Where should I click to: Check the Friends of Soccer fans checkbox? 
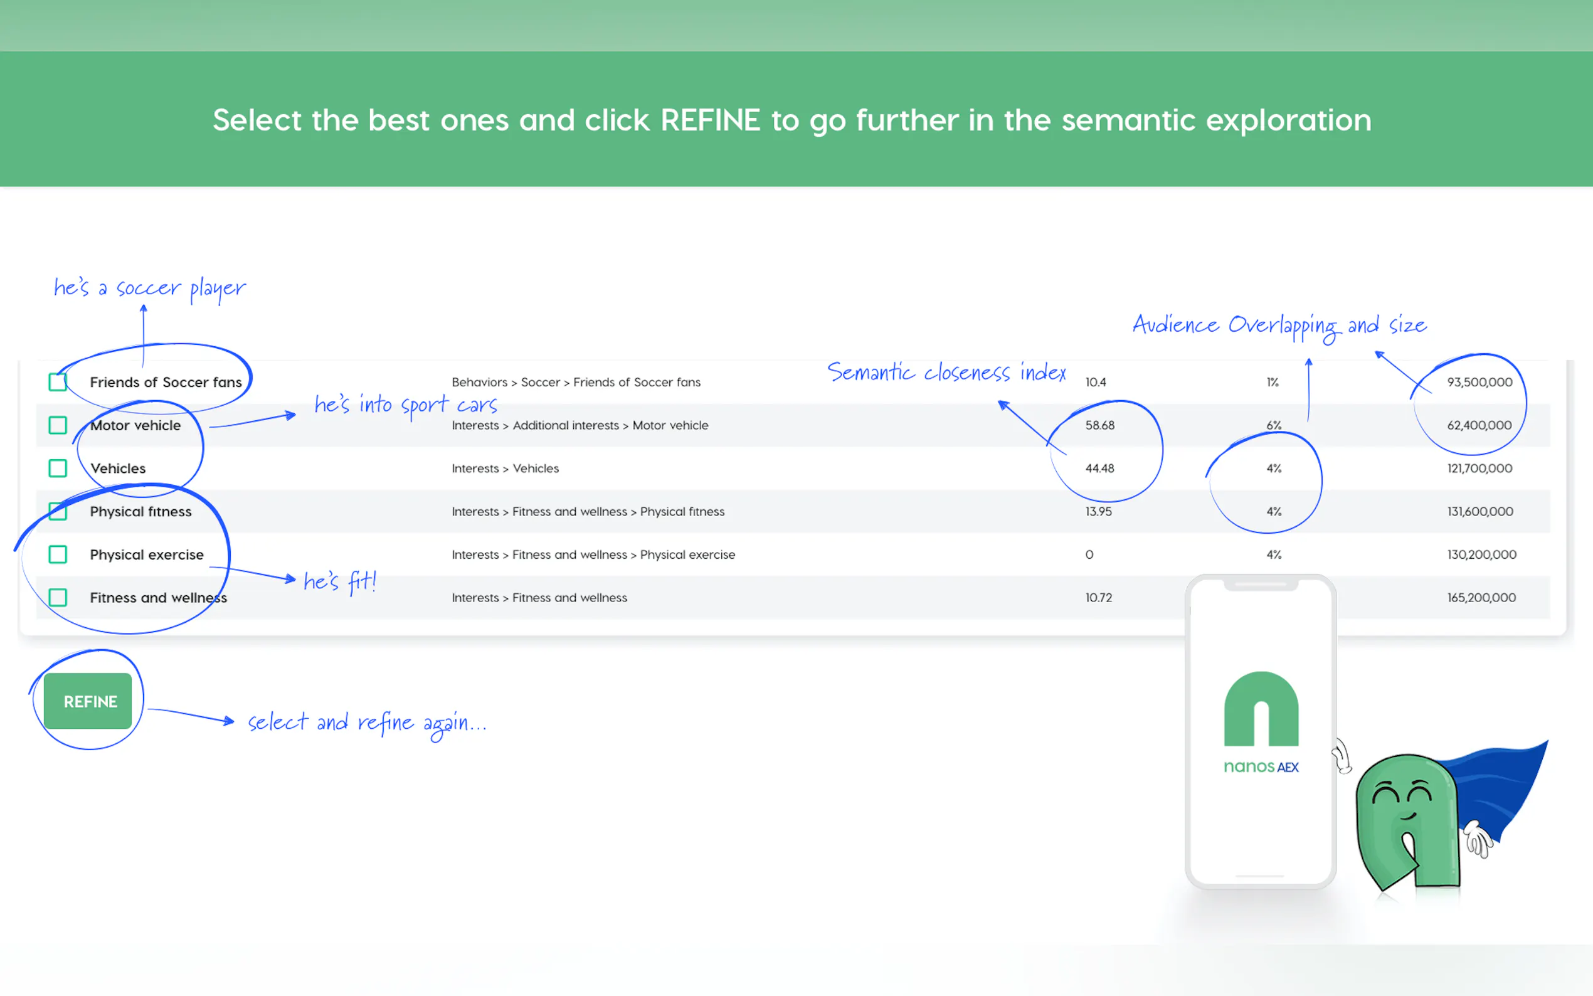pos(58,382)
